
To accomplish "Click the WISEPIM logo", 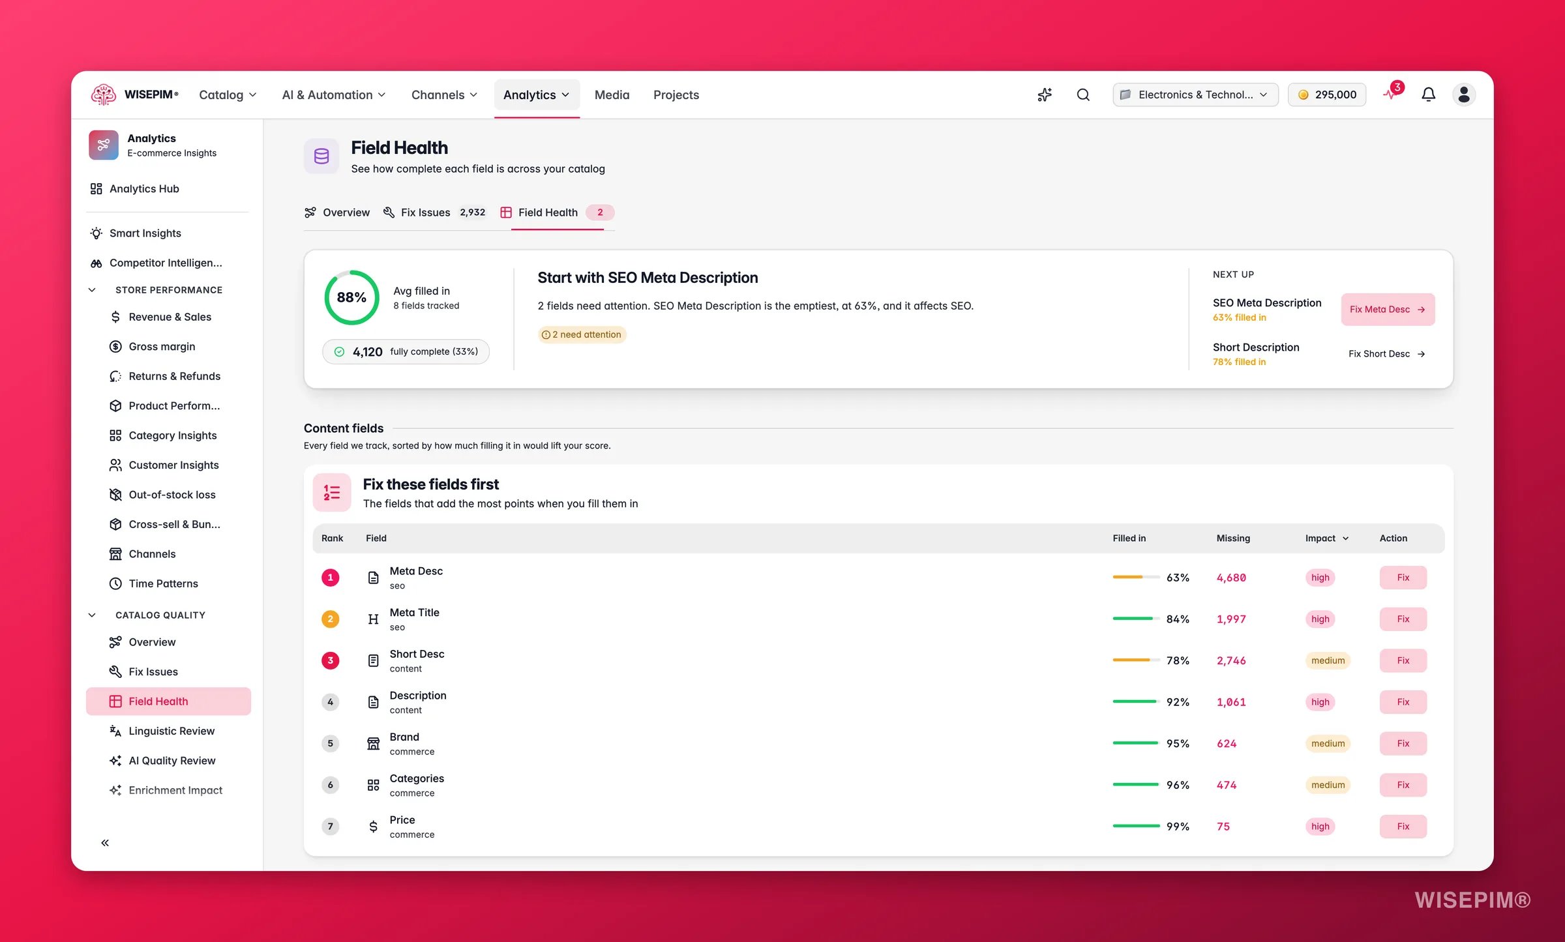I will [135, 95].
